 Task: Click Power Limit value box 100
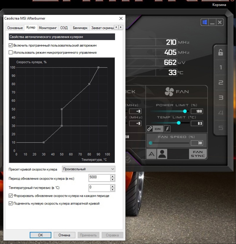pos(197,111)
